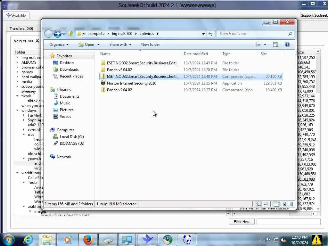Click the New folder button

tap(151, 45)
